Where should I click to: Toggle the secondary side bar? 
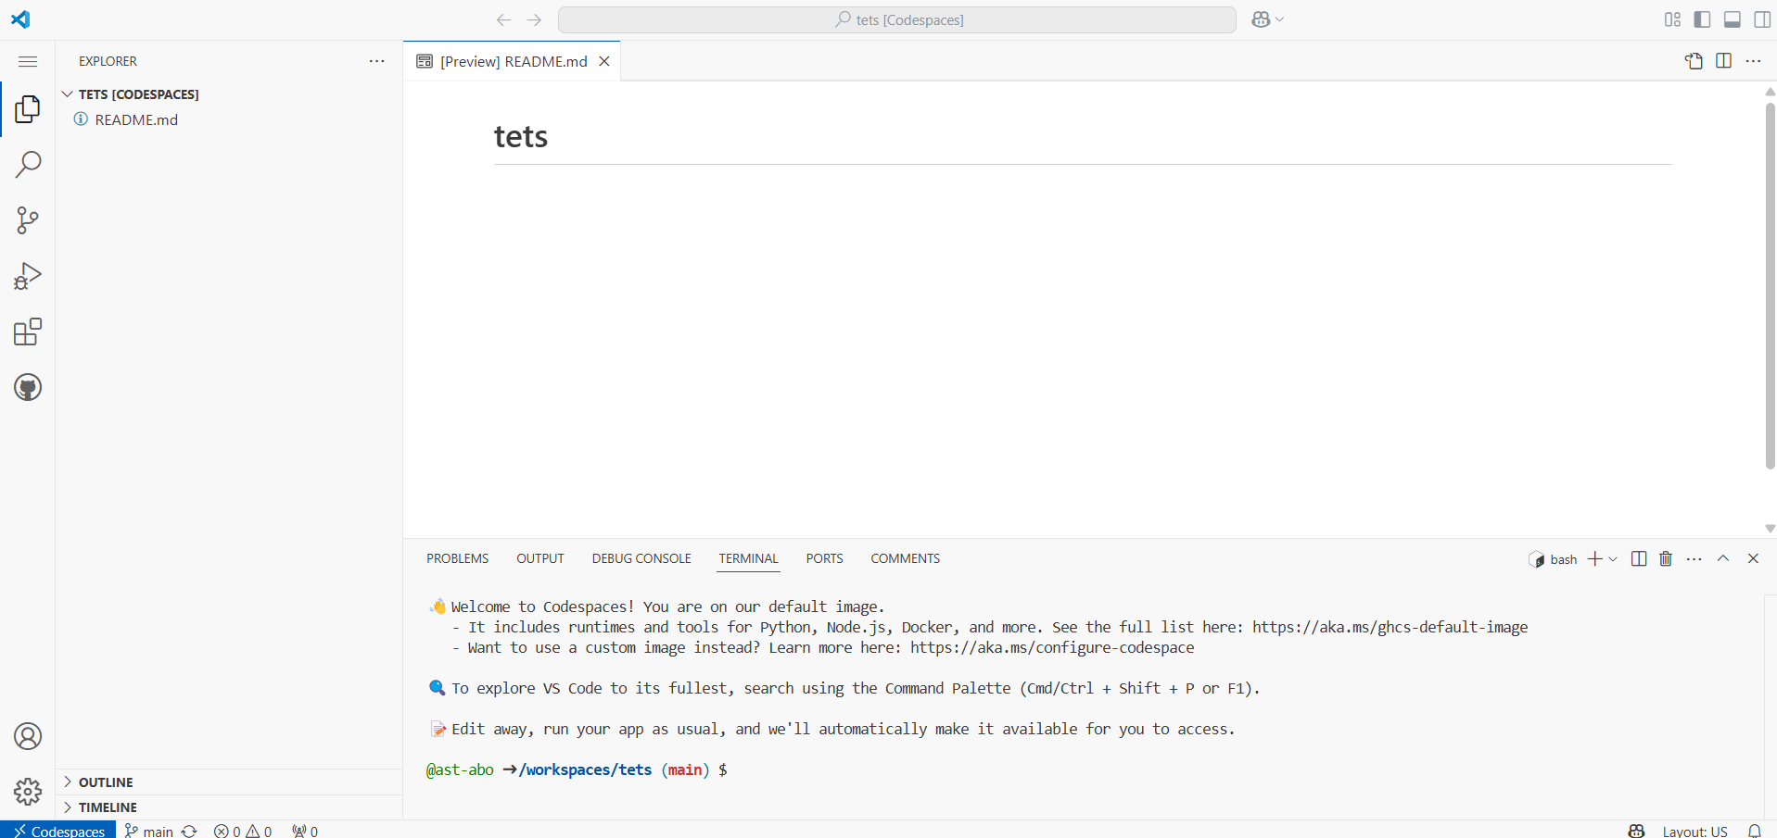pyautogui.click(x=1762, y=19)
